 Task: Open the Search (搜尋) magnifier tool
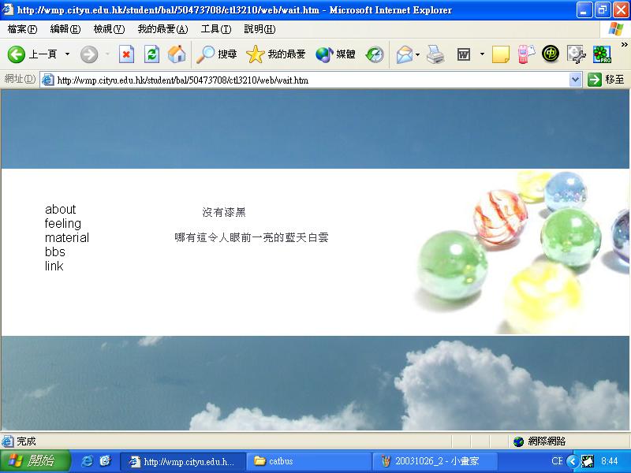click(216, 54)
